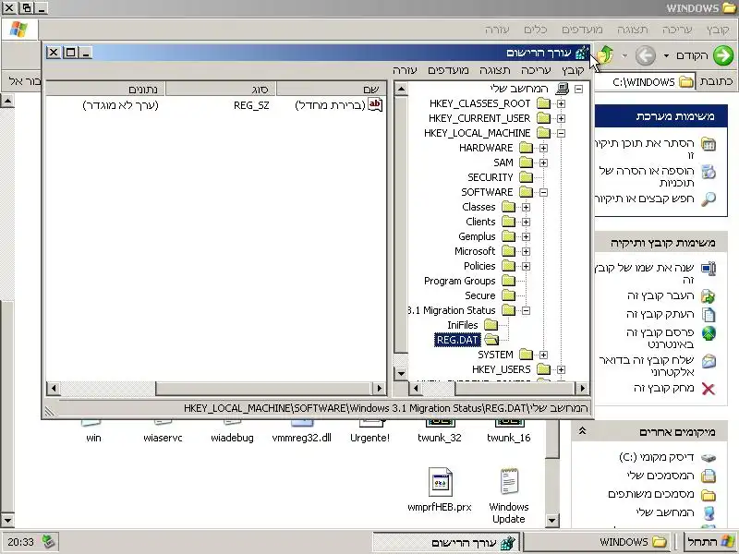
Task: Select HKEY_CLASSES_ROOT folder icon
Action: click(544, 103)
